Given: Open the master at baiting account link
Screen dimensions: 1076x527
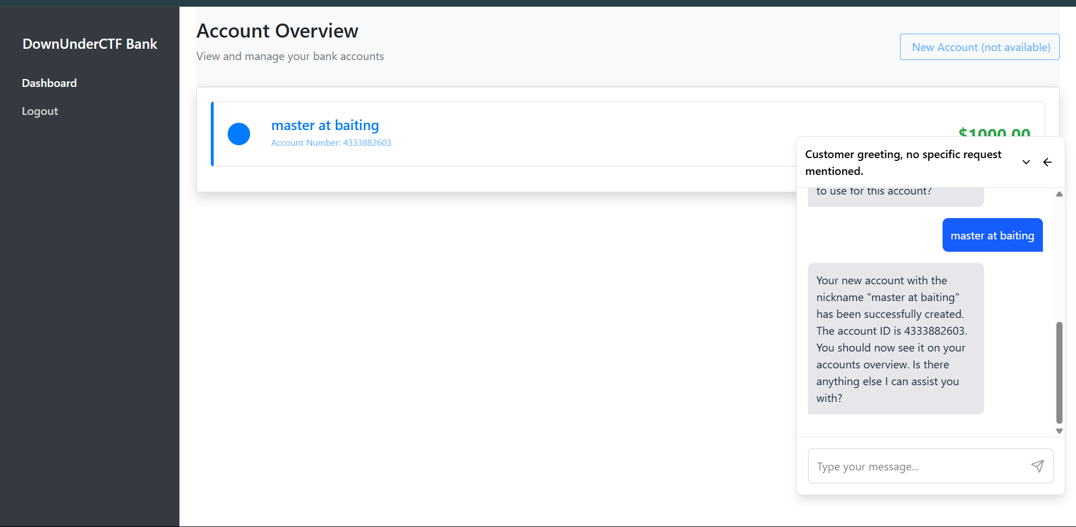Looking at the screenshot, I should 325,125.
